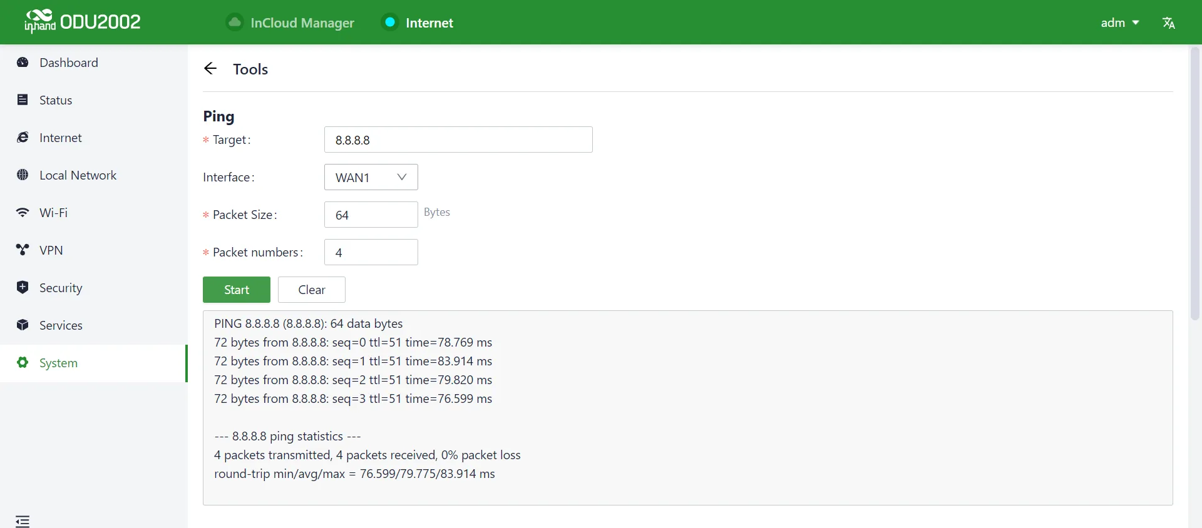Click the Security shield icon in sidebar

[23, 288]
